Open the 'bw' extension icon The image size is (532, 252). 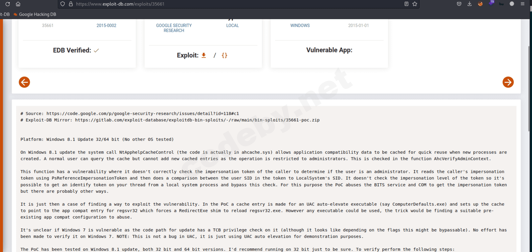pos(501,4)
